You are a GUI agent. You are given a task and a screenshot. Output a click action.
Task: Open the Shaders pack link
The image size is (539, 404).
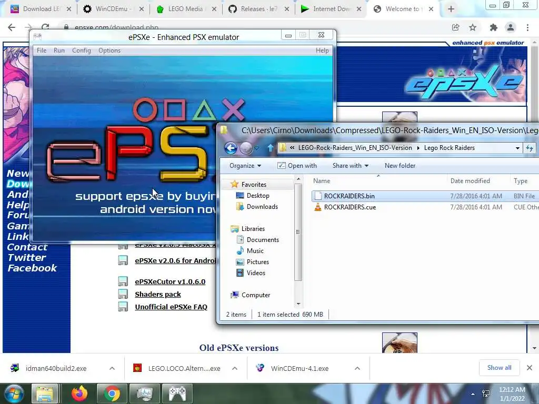[x=158, y=295]
